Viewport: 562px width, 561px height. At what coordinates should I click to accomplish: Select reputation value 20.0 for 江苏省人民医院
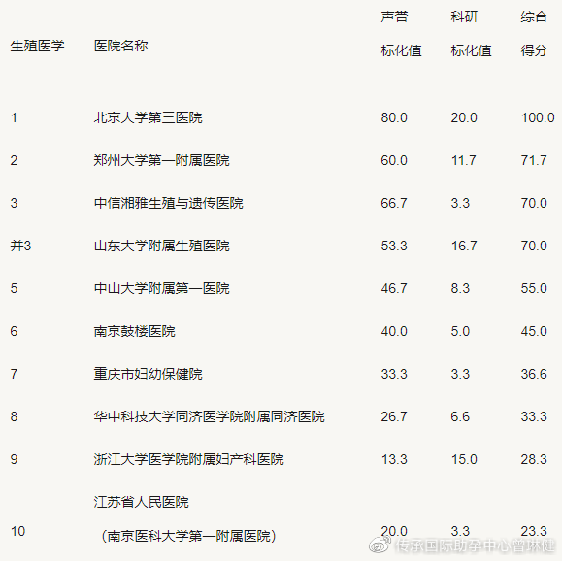(x=394, y=531)
